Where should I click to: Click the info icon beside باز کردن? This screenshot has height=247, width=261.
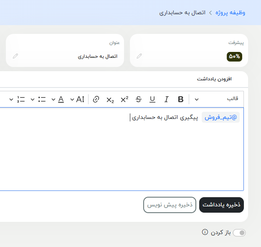(x=205, y=232)
